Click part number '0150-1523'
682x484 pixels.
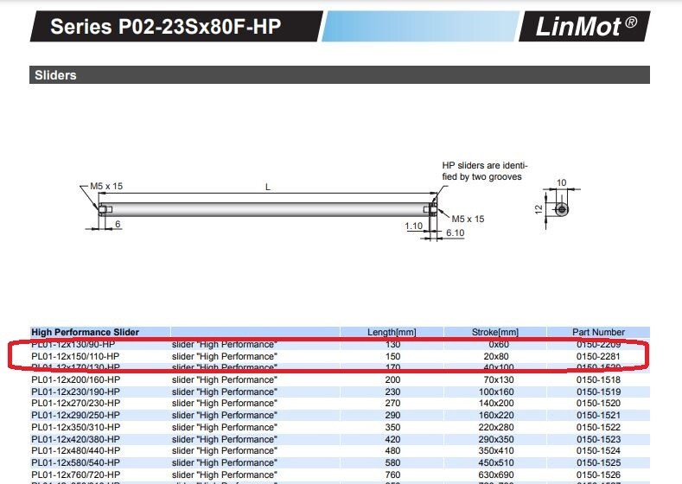598,440
